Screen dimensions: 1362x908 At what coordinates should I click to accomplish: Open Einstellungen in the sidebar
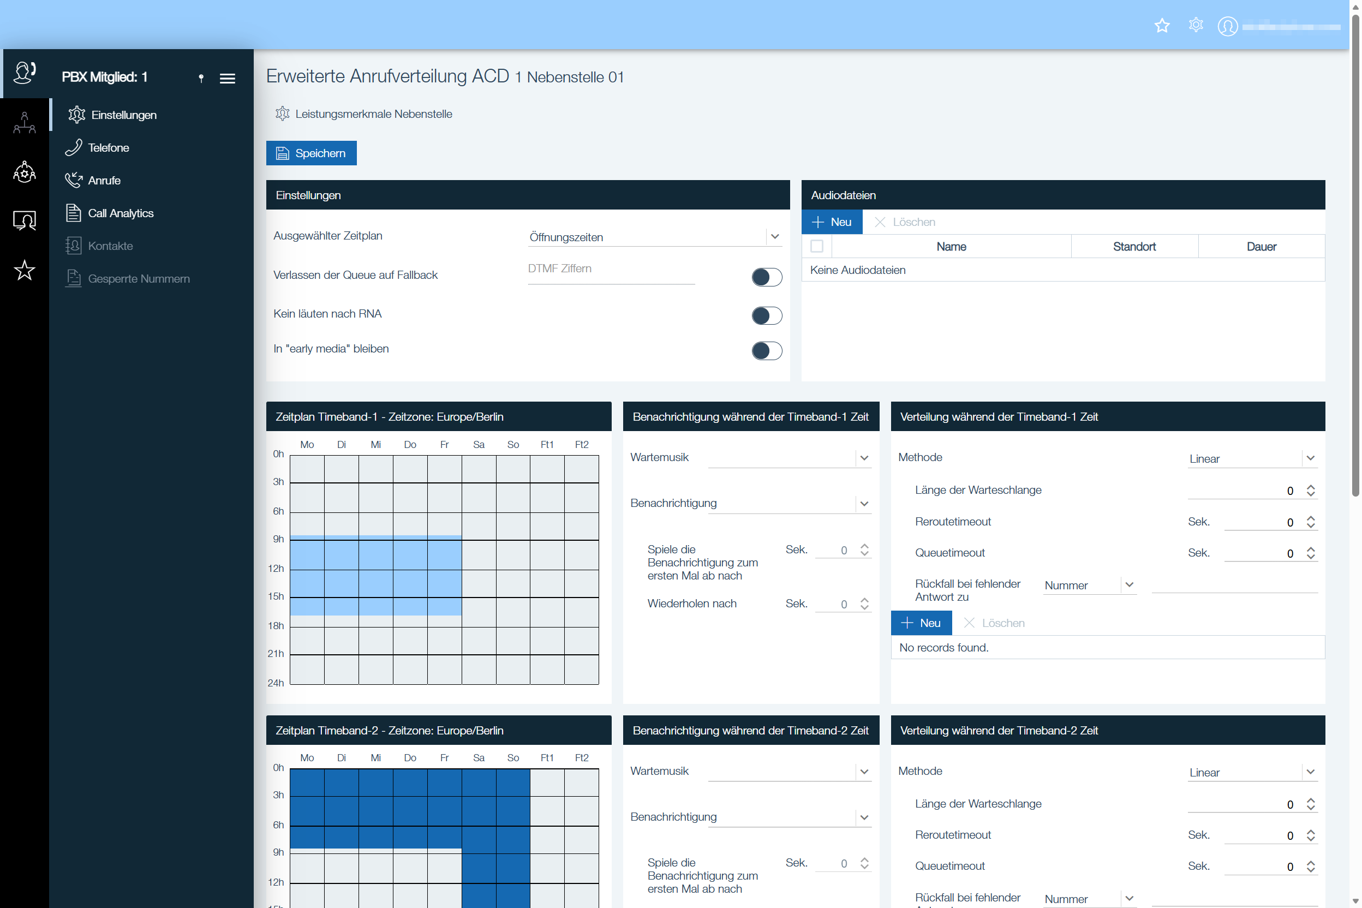pyautogui.click(x=112, y=115)
